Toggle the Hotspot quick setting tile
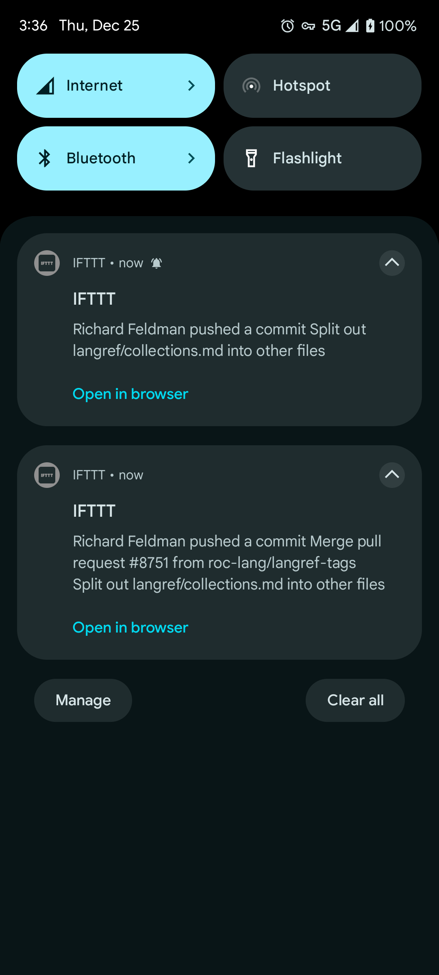Viewport: 439px width, 975px height. click(x=322, y=86)
